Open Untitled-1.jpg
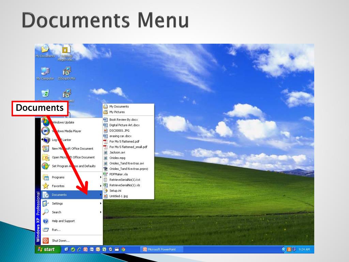349x262 pixels. click(128, 196)
